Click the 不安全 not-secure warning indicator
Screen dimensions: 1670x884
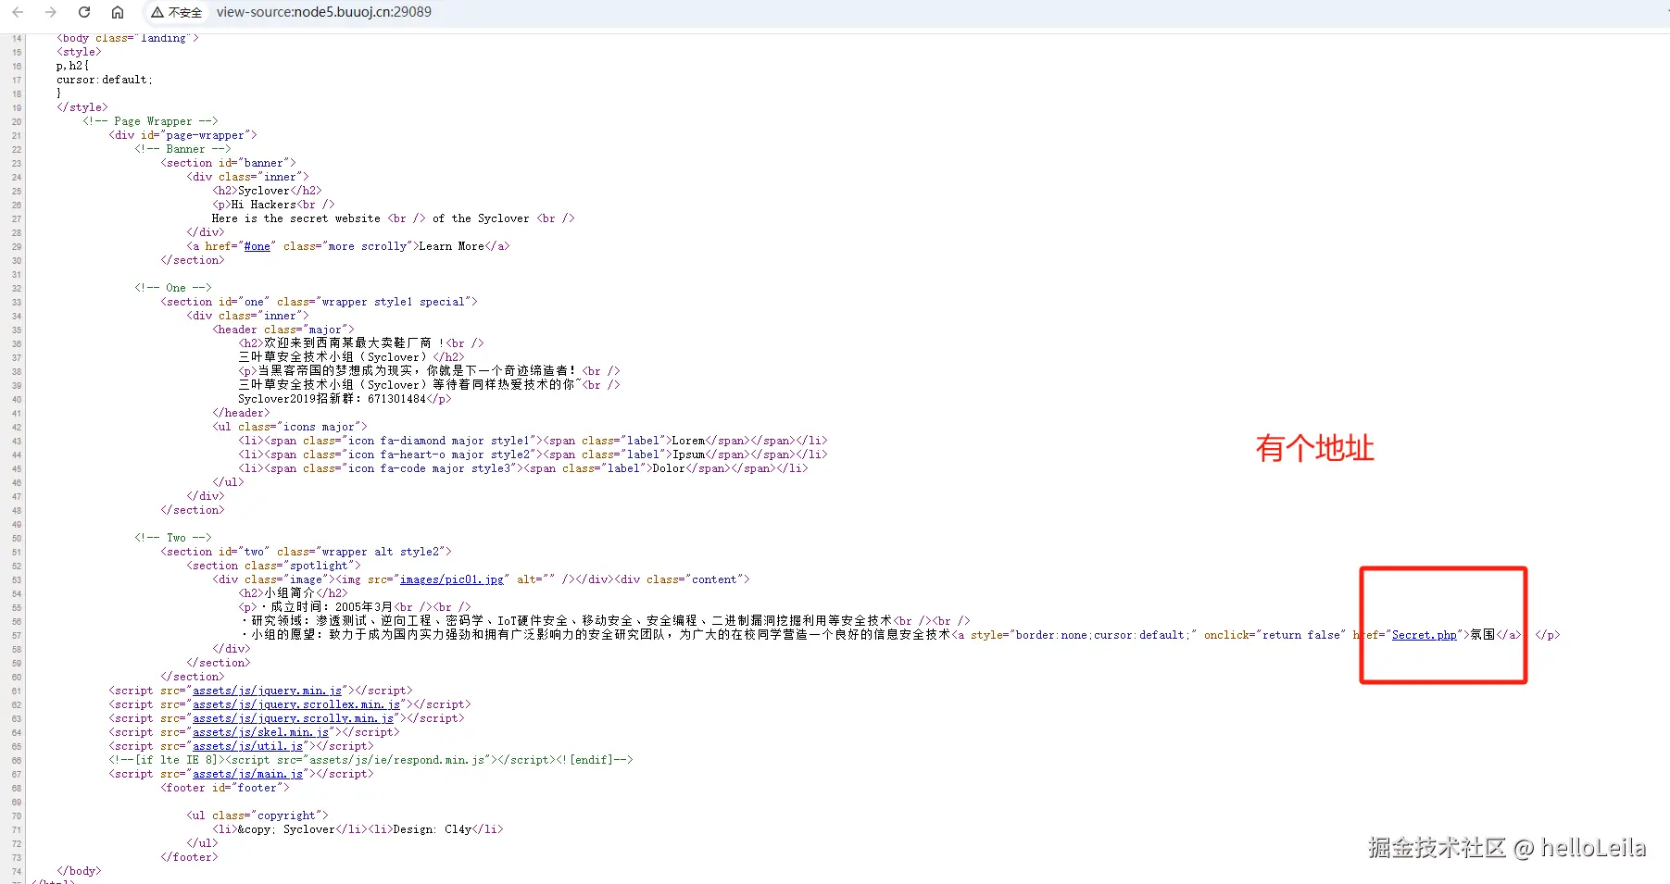click(x=176, y=12)
